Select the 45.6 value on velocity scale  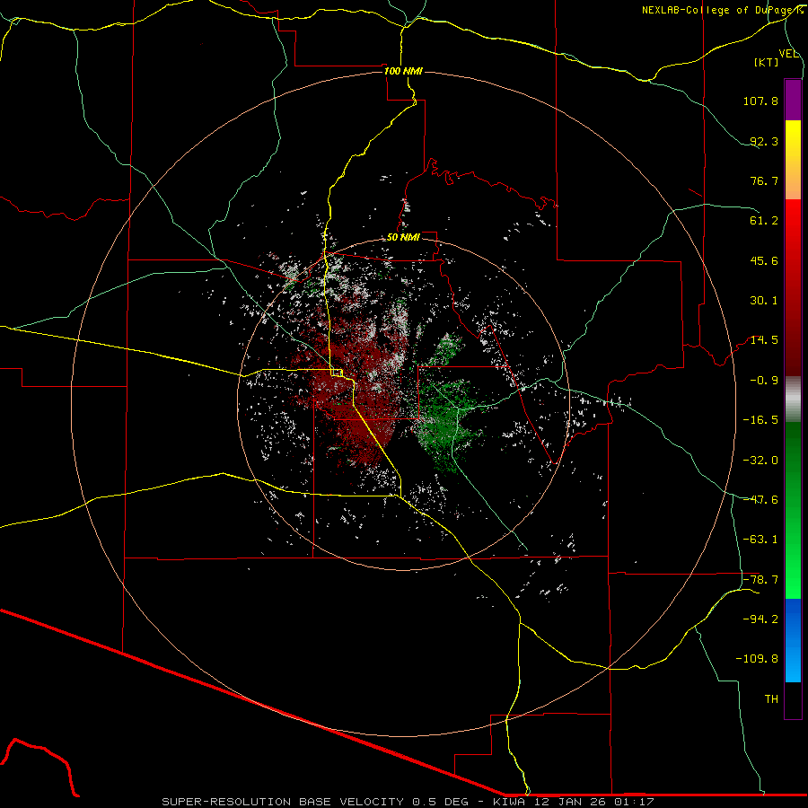point(764,260)
